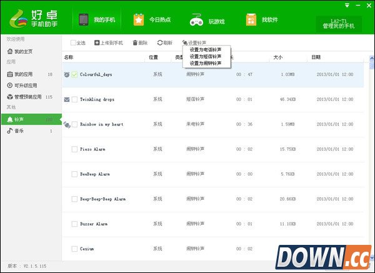Image resolution: width=375 pixels, height=273 pixels.
Task: Click the Buzzer Alarm ringtone name
Action: tap(94, 224)
